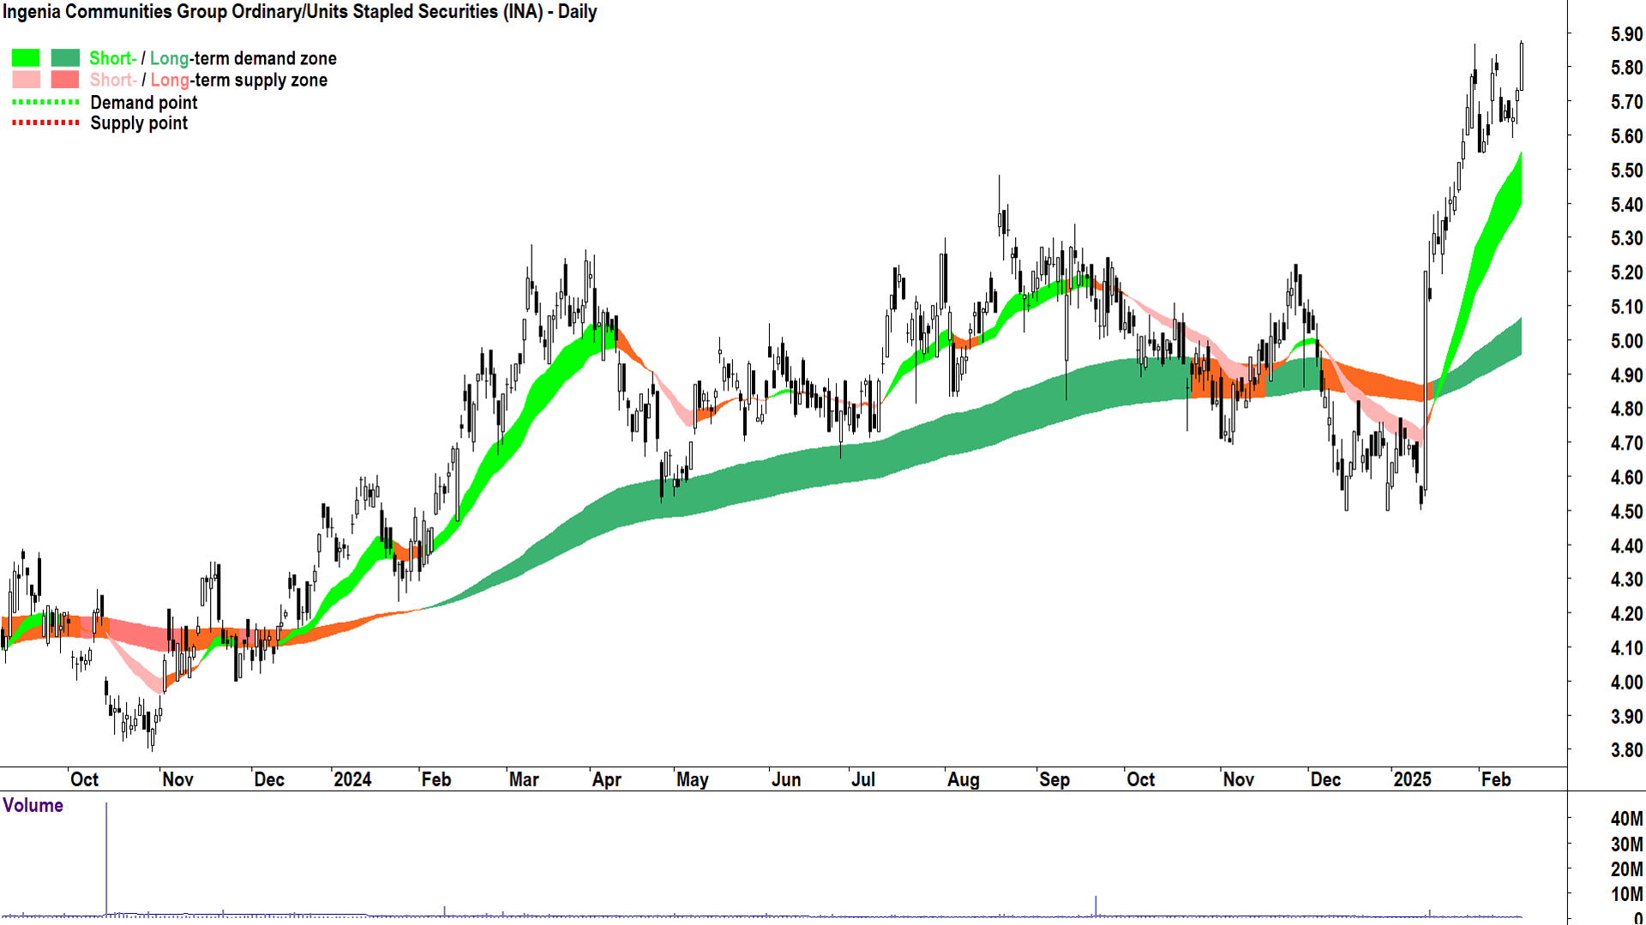The width and height of the screenshot is (1646, 925).
Task: Click the dark green long-term demand swatch
Action: coord(65,58)
